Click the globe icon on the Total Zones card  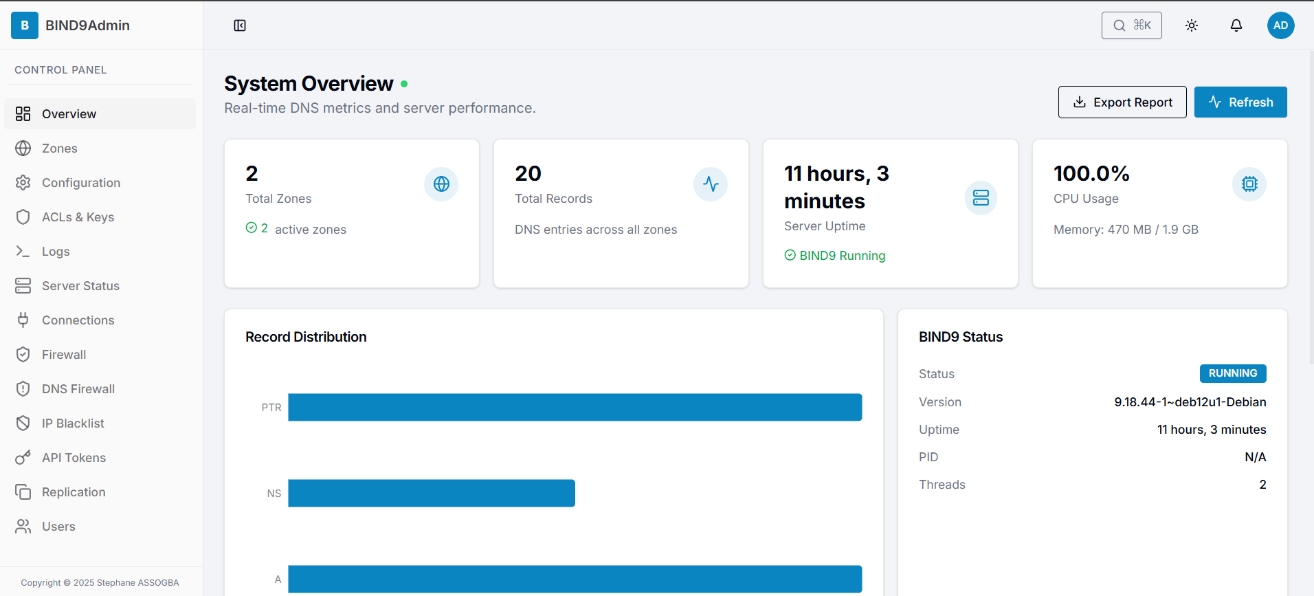tap(441, 184)
